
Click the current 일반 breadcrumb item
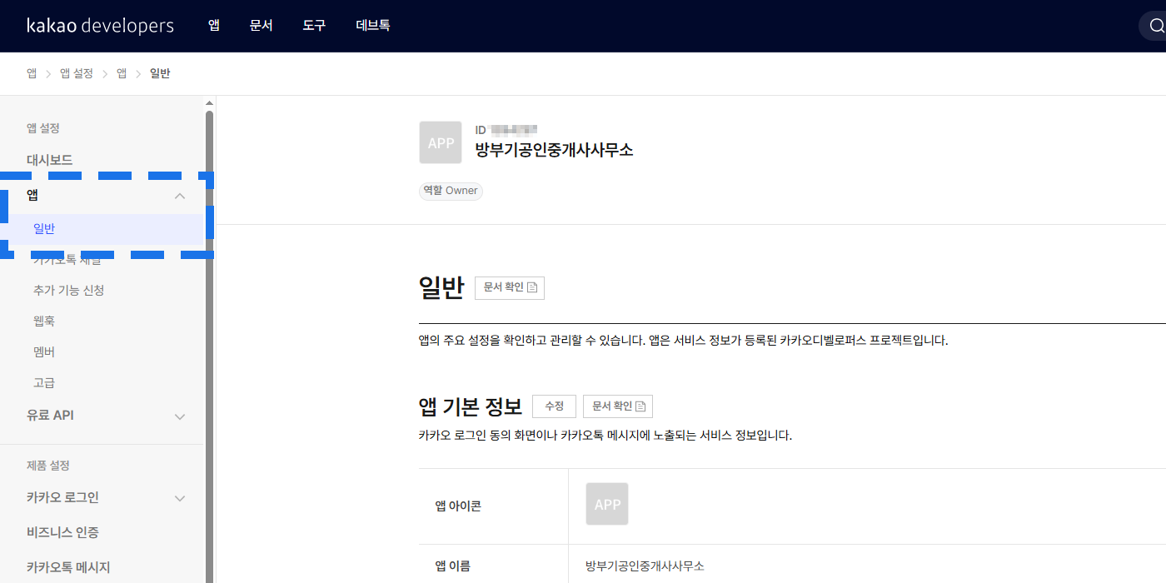(x=160, y=73)
